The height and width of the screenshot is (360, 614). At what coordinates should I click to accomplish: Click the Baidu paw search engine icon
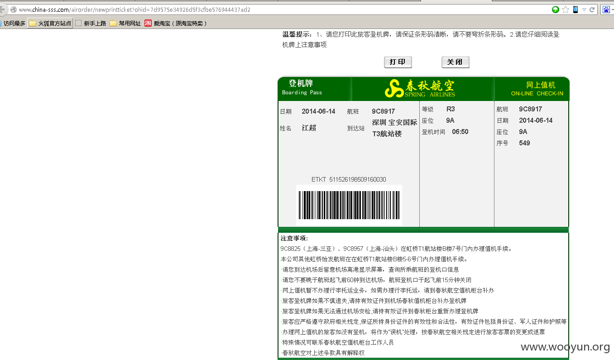(606, 10)
